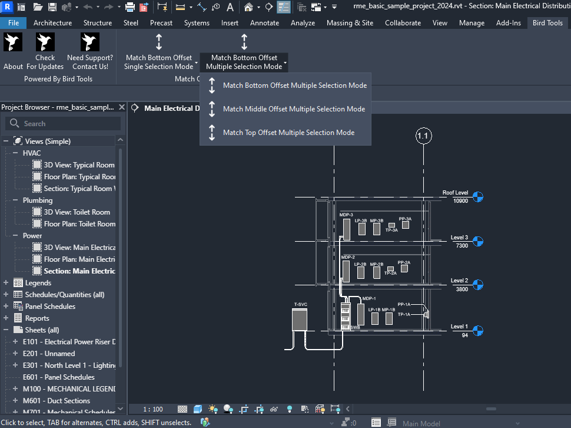Click the Check For Updates bird icon
This screenshot has height=428, width=571.
coord(45,42)
